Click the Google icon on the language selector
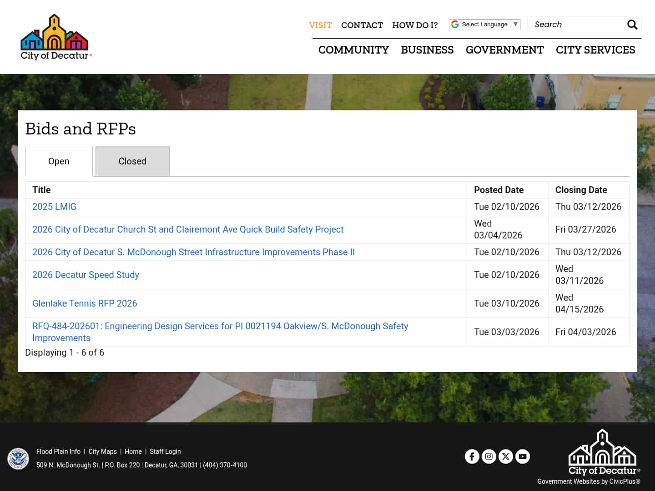Viewport: 655px width, 491px height. [455, 24]
